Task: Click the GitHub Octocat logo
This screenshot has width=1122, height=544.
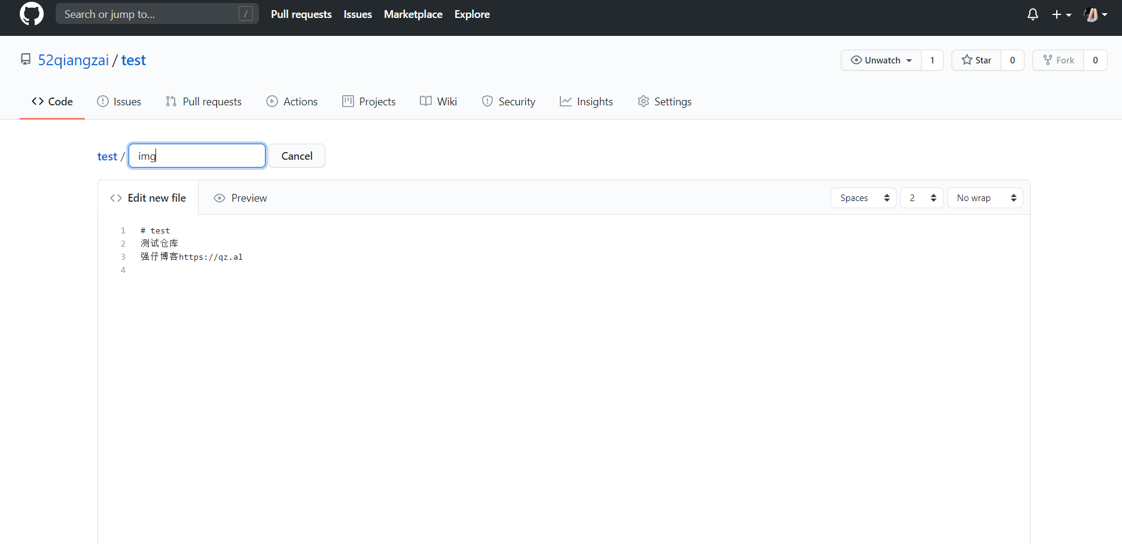Action: click(x=31, y=14)
